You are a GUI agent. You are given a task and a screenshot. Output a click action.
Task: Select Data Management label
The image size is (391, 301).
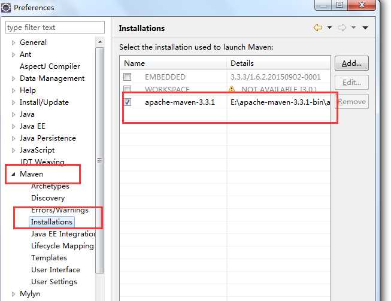coord(52,78)
